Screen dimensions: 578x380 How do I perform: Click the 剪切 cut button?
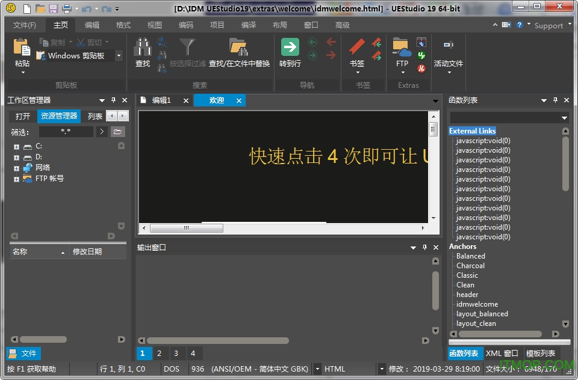89,42
